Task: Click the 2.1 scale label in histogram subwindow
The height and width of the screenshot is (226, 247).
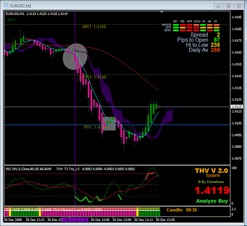Action: 234,209
